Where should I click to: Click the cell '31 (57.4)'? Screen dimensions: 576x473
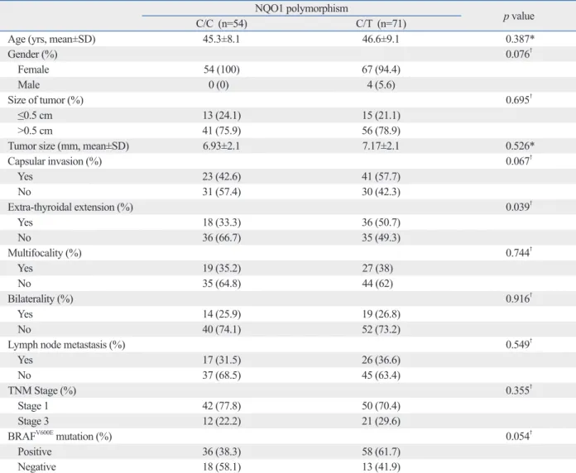222,192
